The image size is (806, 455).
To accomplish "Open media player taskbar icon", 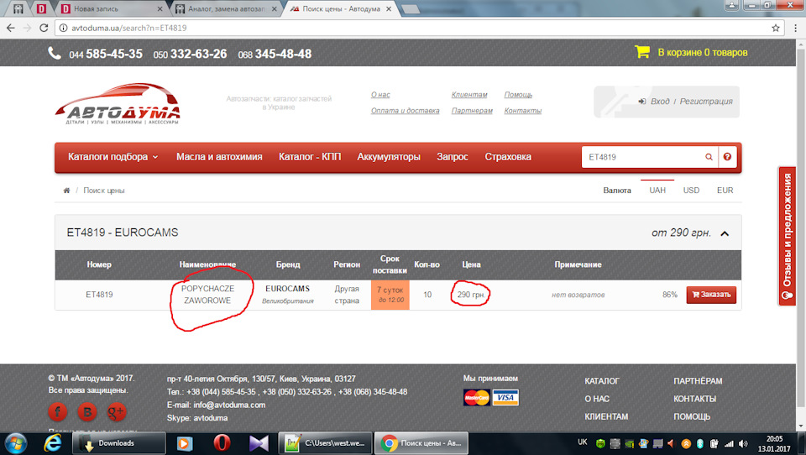I will click(x=185, y=442).
